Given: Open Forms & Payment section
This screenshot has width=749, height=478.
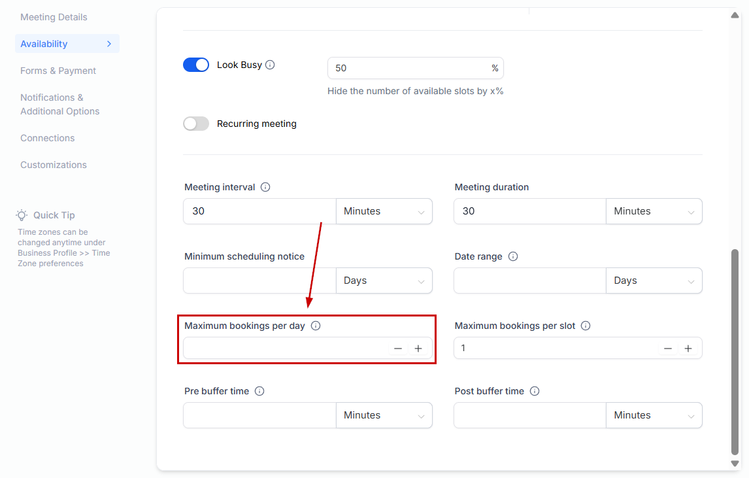Looking at the screenshot, I should (x=58, y=71).
